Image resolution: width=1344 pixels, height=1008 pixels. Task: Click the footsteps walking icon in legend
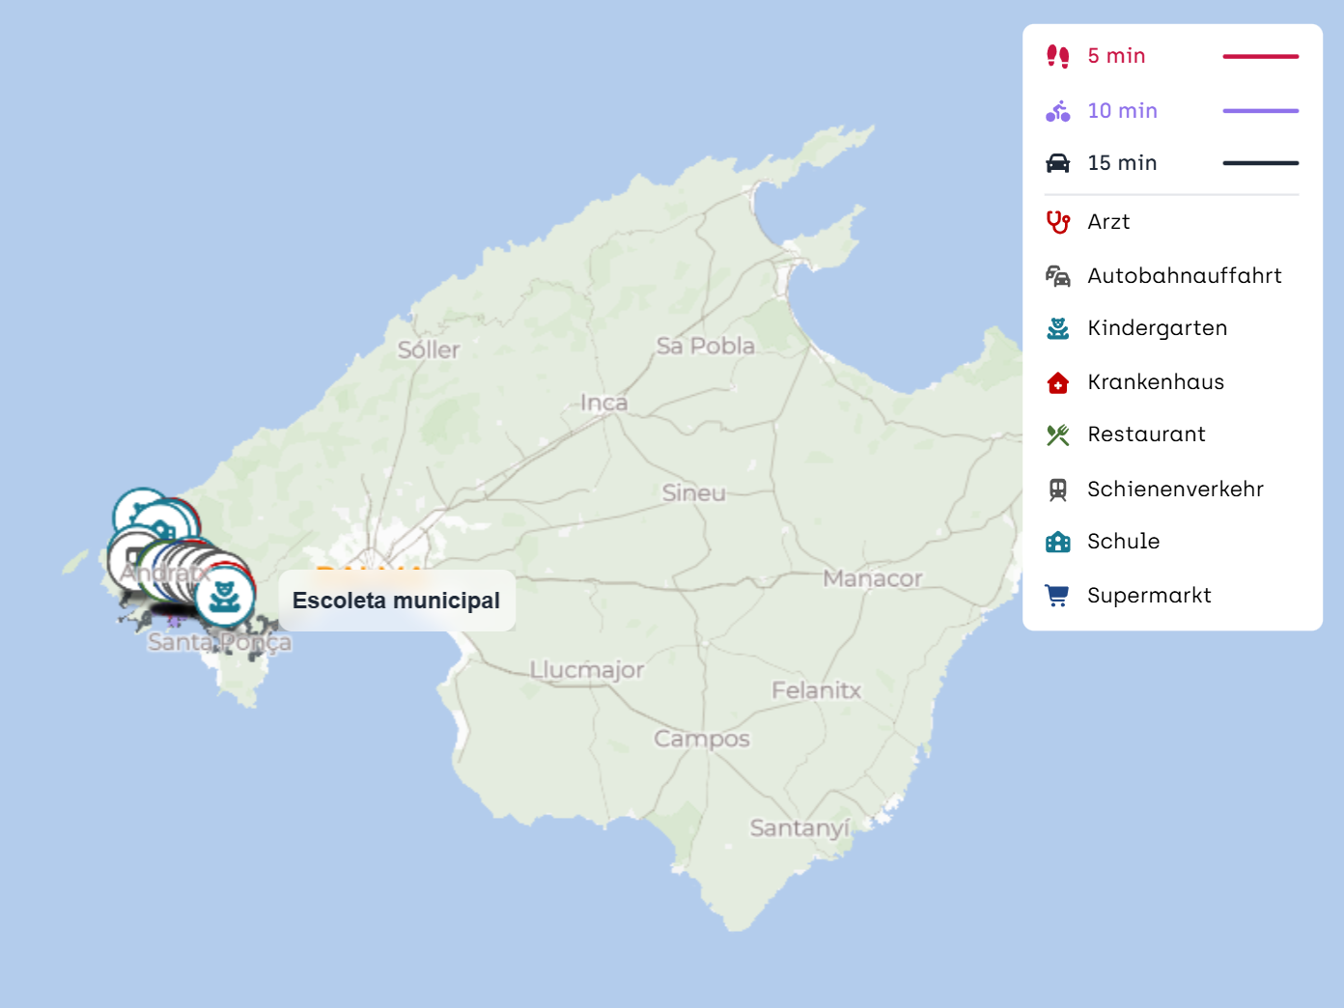1057,56
